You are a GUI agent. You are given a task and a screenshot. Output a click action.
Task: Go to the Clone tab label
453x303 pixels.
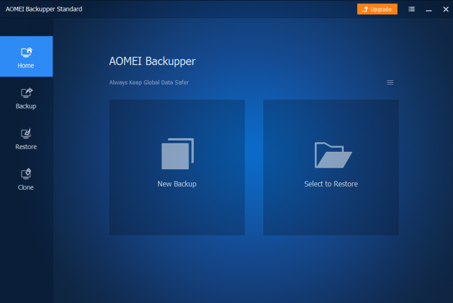coord(26,187)
